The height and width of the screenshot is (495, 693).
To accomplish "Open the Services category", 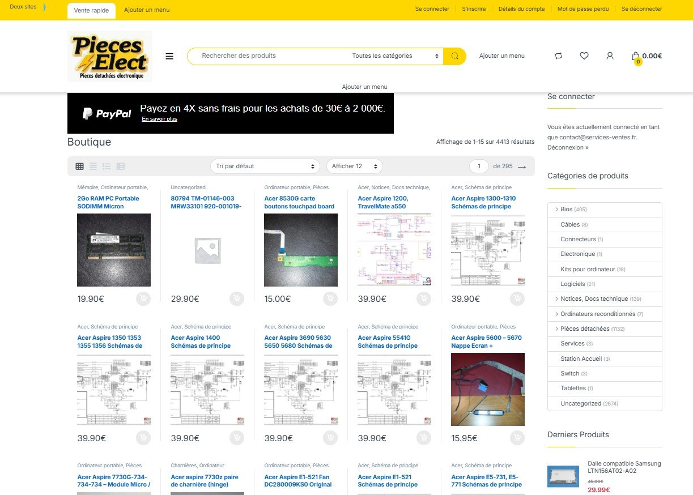I will [x=572, y=343].
